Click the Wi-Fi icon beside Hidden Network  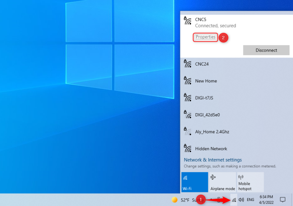pos(188,148)
